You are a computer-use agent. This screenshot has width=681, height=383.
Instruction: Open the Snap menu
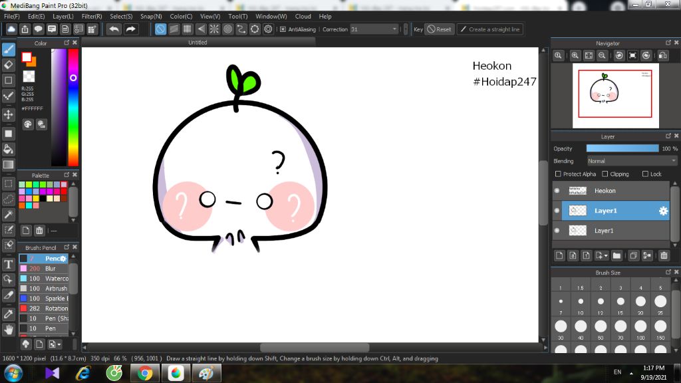(151, 16)
